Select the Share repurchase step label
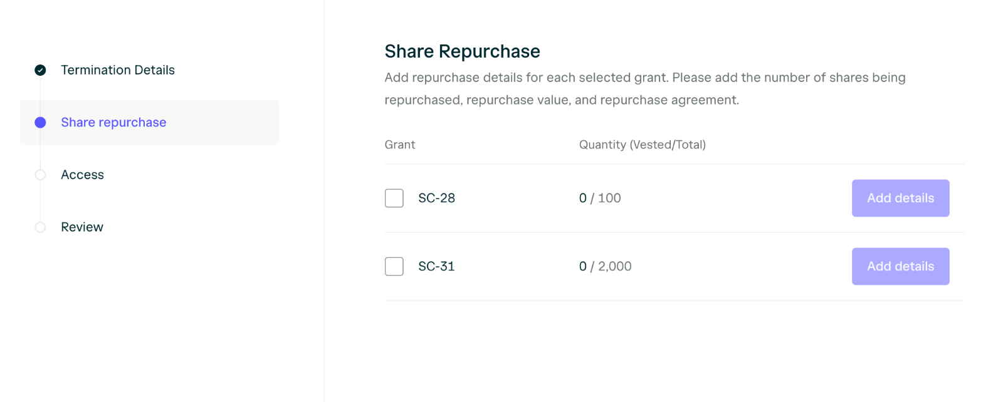Screen dimensions: 1003x402 (x=113, y=123)
